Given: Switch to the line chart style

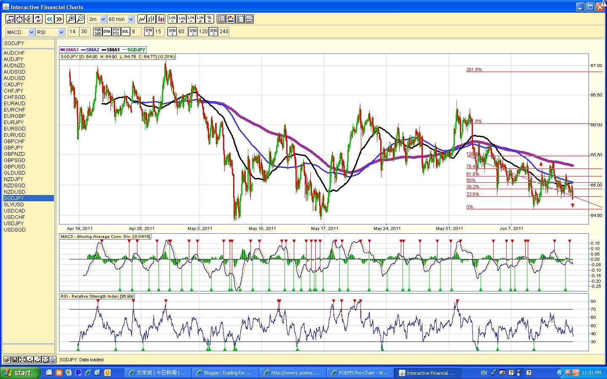Looking at the screenshot, I should click(142, 19).
